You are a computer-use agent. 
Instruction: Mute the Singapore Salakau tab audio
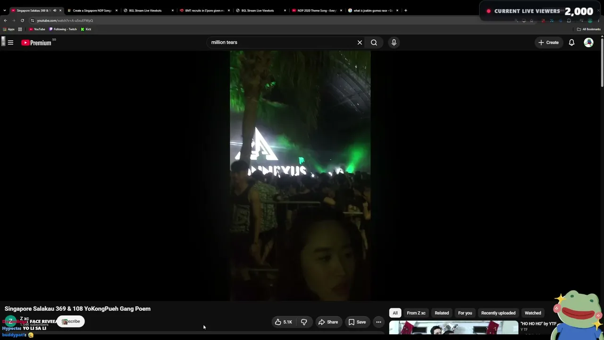pos(54,10)
